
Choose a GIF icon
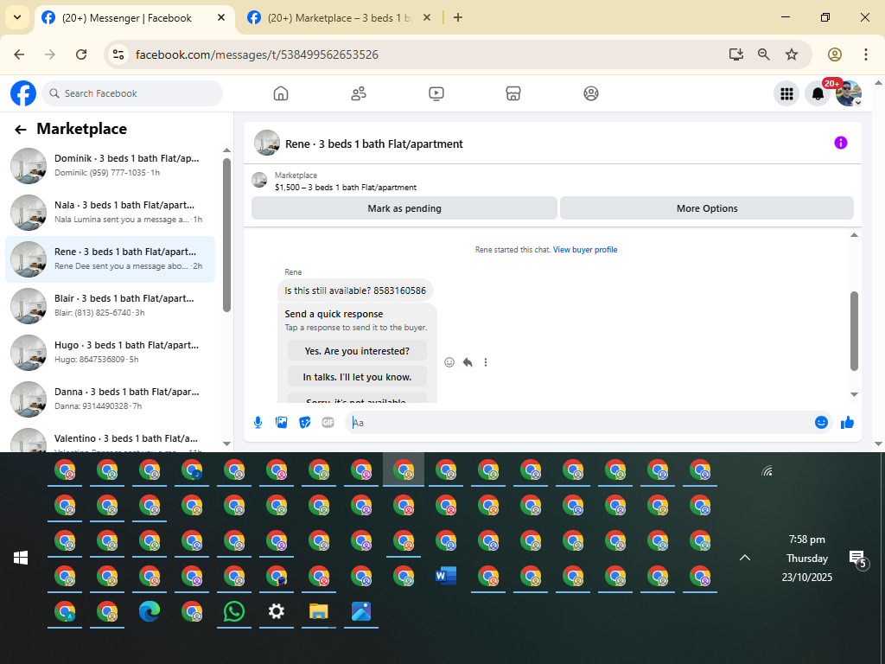tap(328, 422)
